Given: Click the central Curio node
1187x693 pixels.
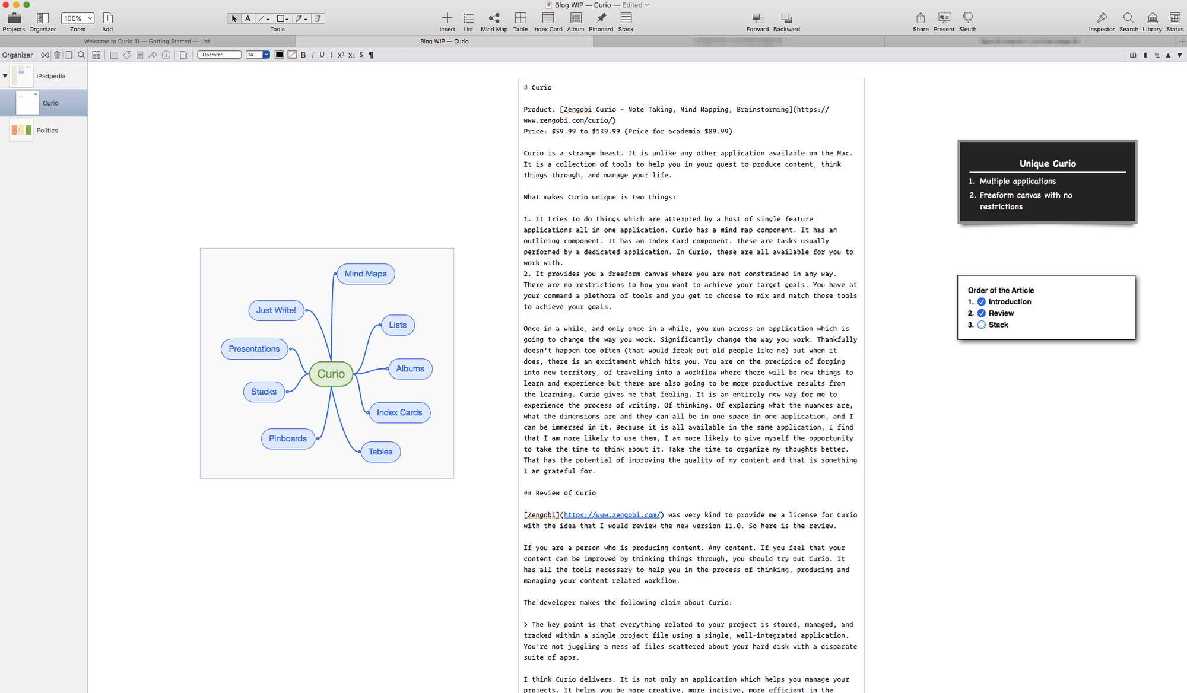Looking at the screenshot, I should coord(331,374).
